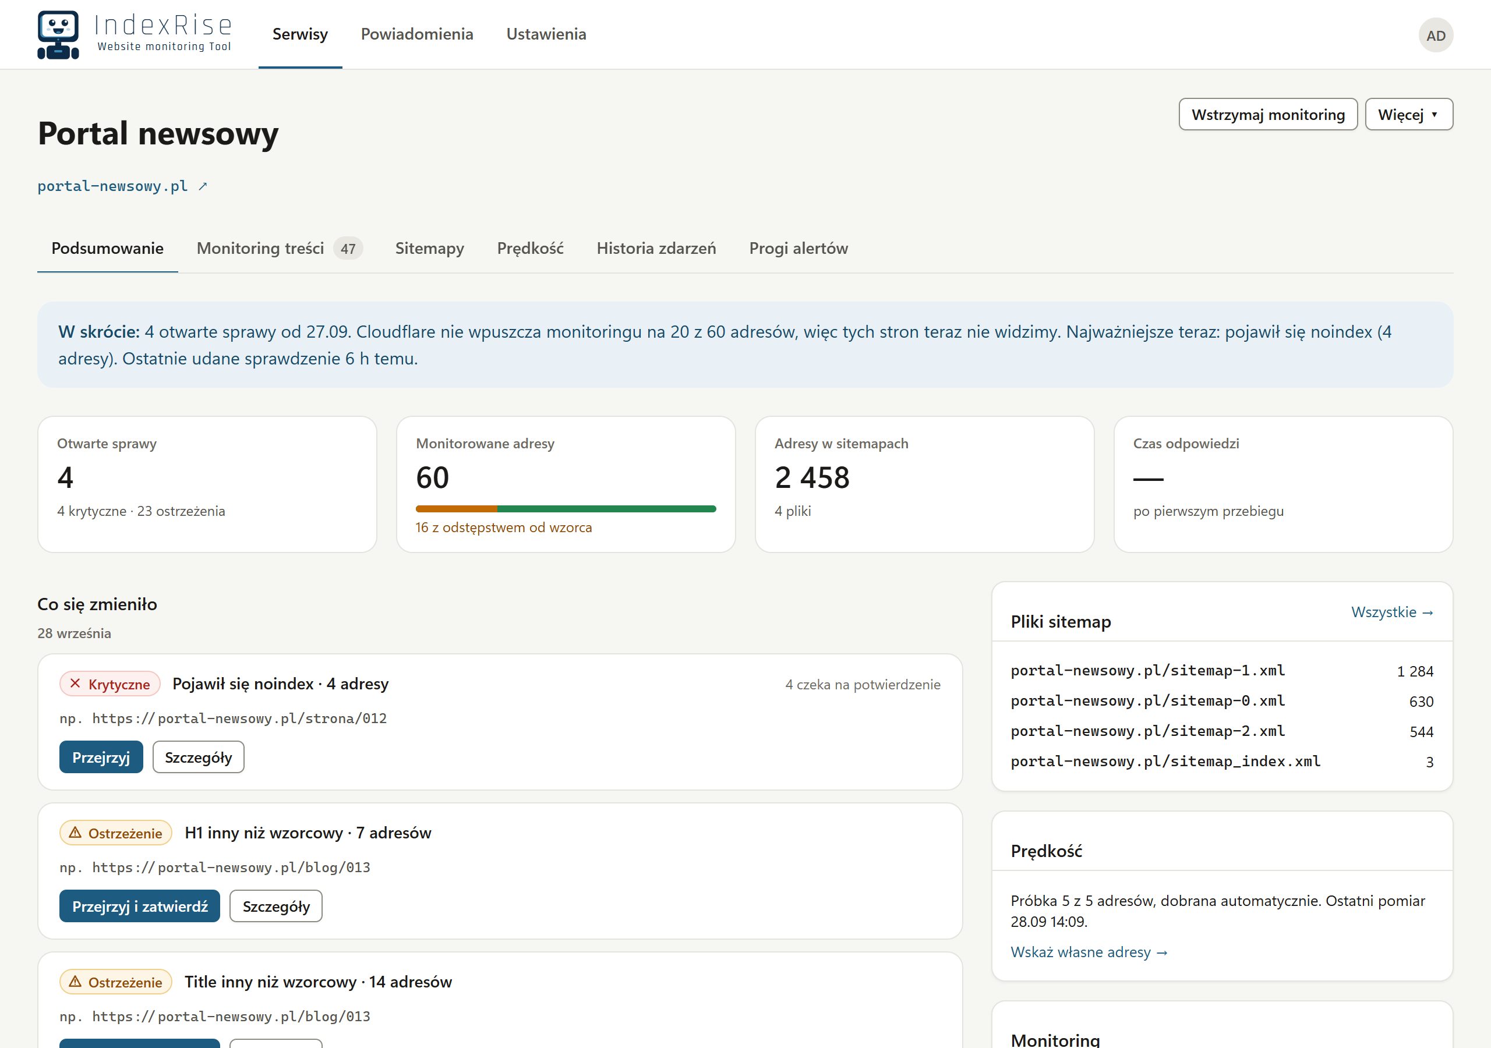Click '16 z odstępstwem od wzorca' text
This screenshot has height=1048, width=1491.
pos(504,527)
